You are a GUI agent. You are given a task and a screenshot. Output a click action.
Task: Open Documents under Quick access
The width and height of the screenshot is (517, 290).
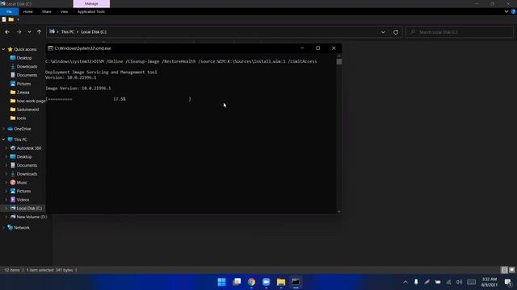pos(27,75)
